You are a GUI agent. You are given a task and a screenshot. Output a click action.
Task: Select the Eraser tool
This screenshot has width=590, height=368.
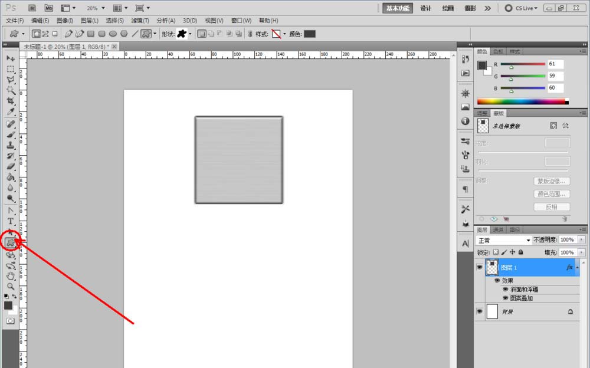coord(11,166)
